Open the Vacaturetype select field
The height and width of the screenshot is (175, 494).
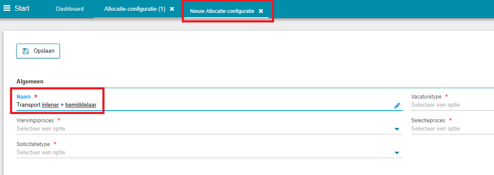point(452,105)
